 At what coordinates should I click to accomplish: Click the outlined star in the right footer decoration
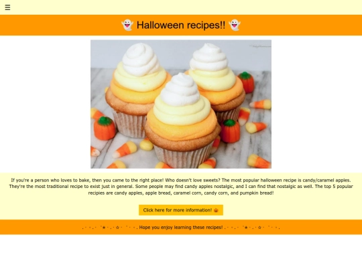point(259,228)
